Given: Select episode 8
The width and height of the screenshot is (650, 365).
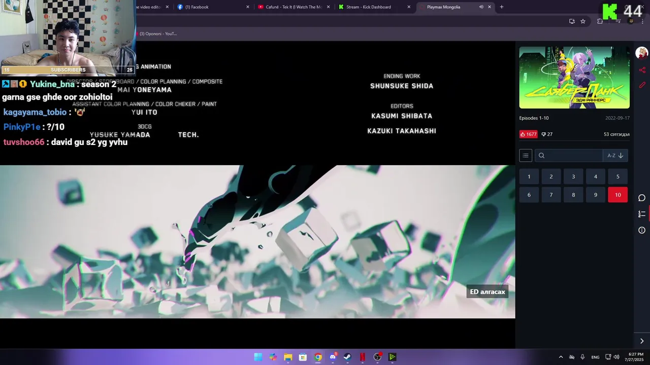Looking at the screenshot, I should point(573,195).
